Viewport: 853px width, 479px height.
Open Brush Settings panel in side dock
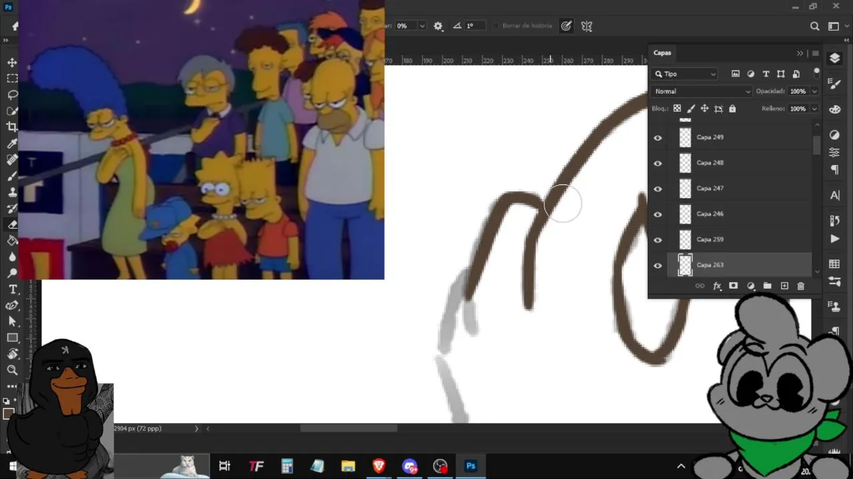834,84
